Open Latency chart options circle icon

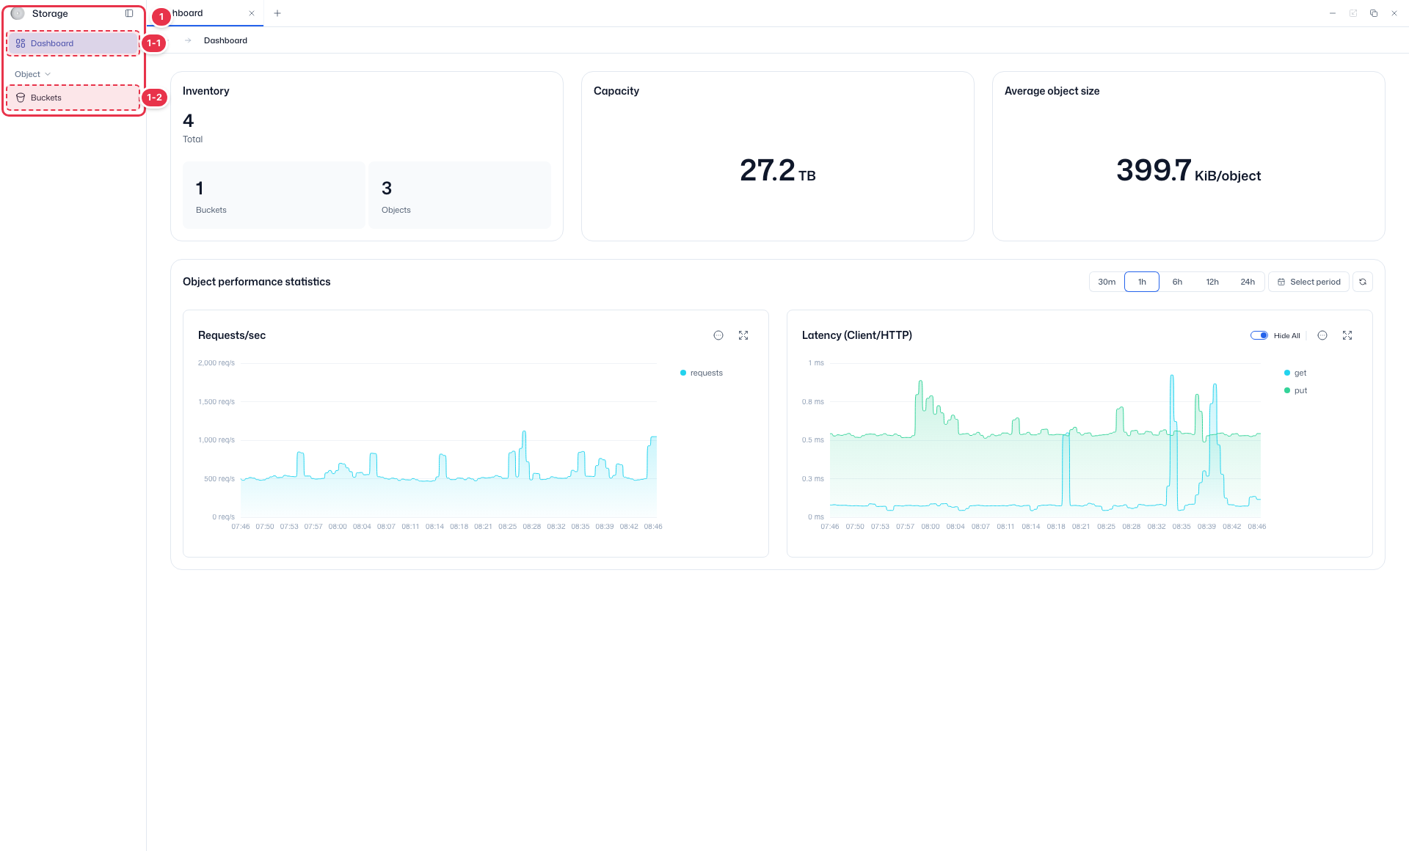[1322, 335]
